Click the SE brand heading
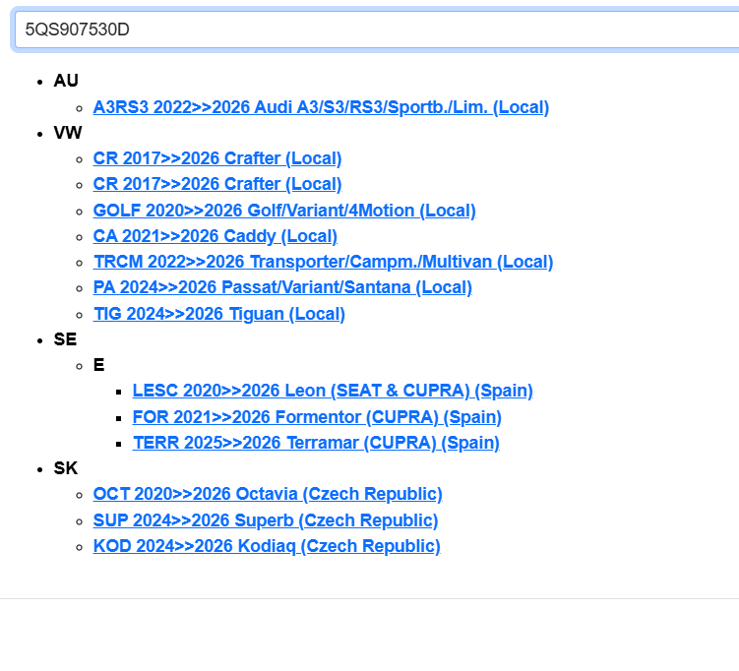Screen dimensions: 739x671 (65, 339)
